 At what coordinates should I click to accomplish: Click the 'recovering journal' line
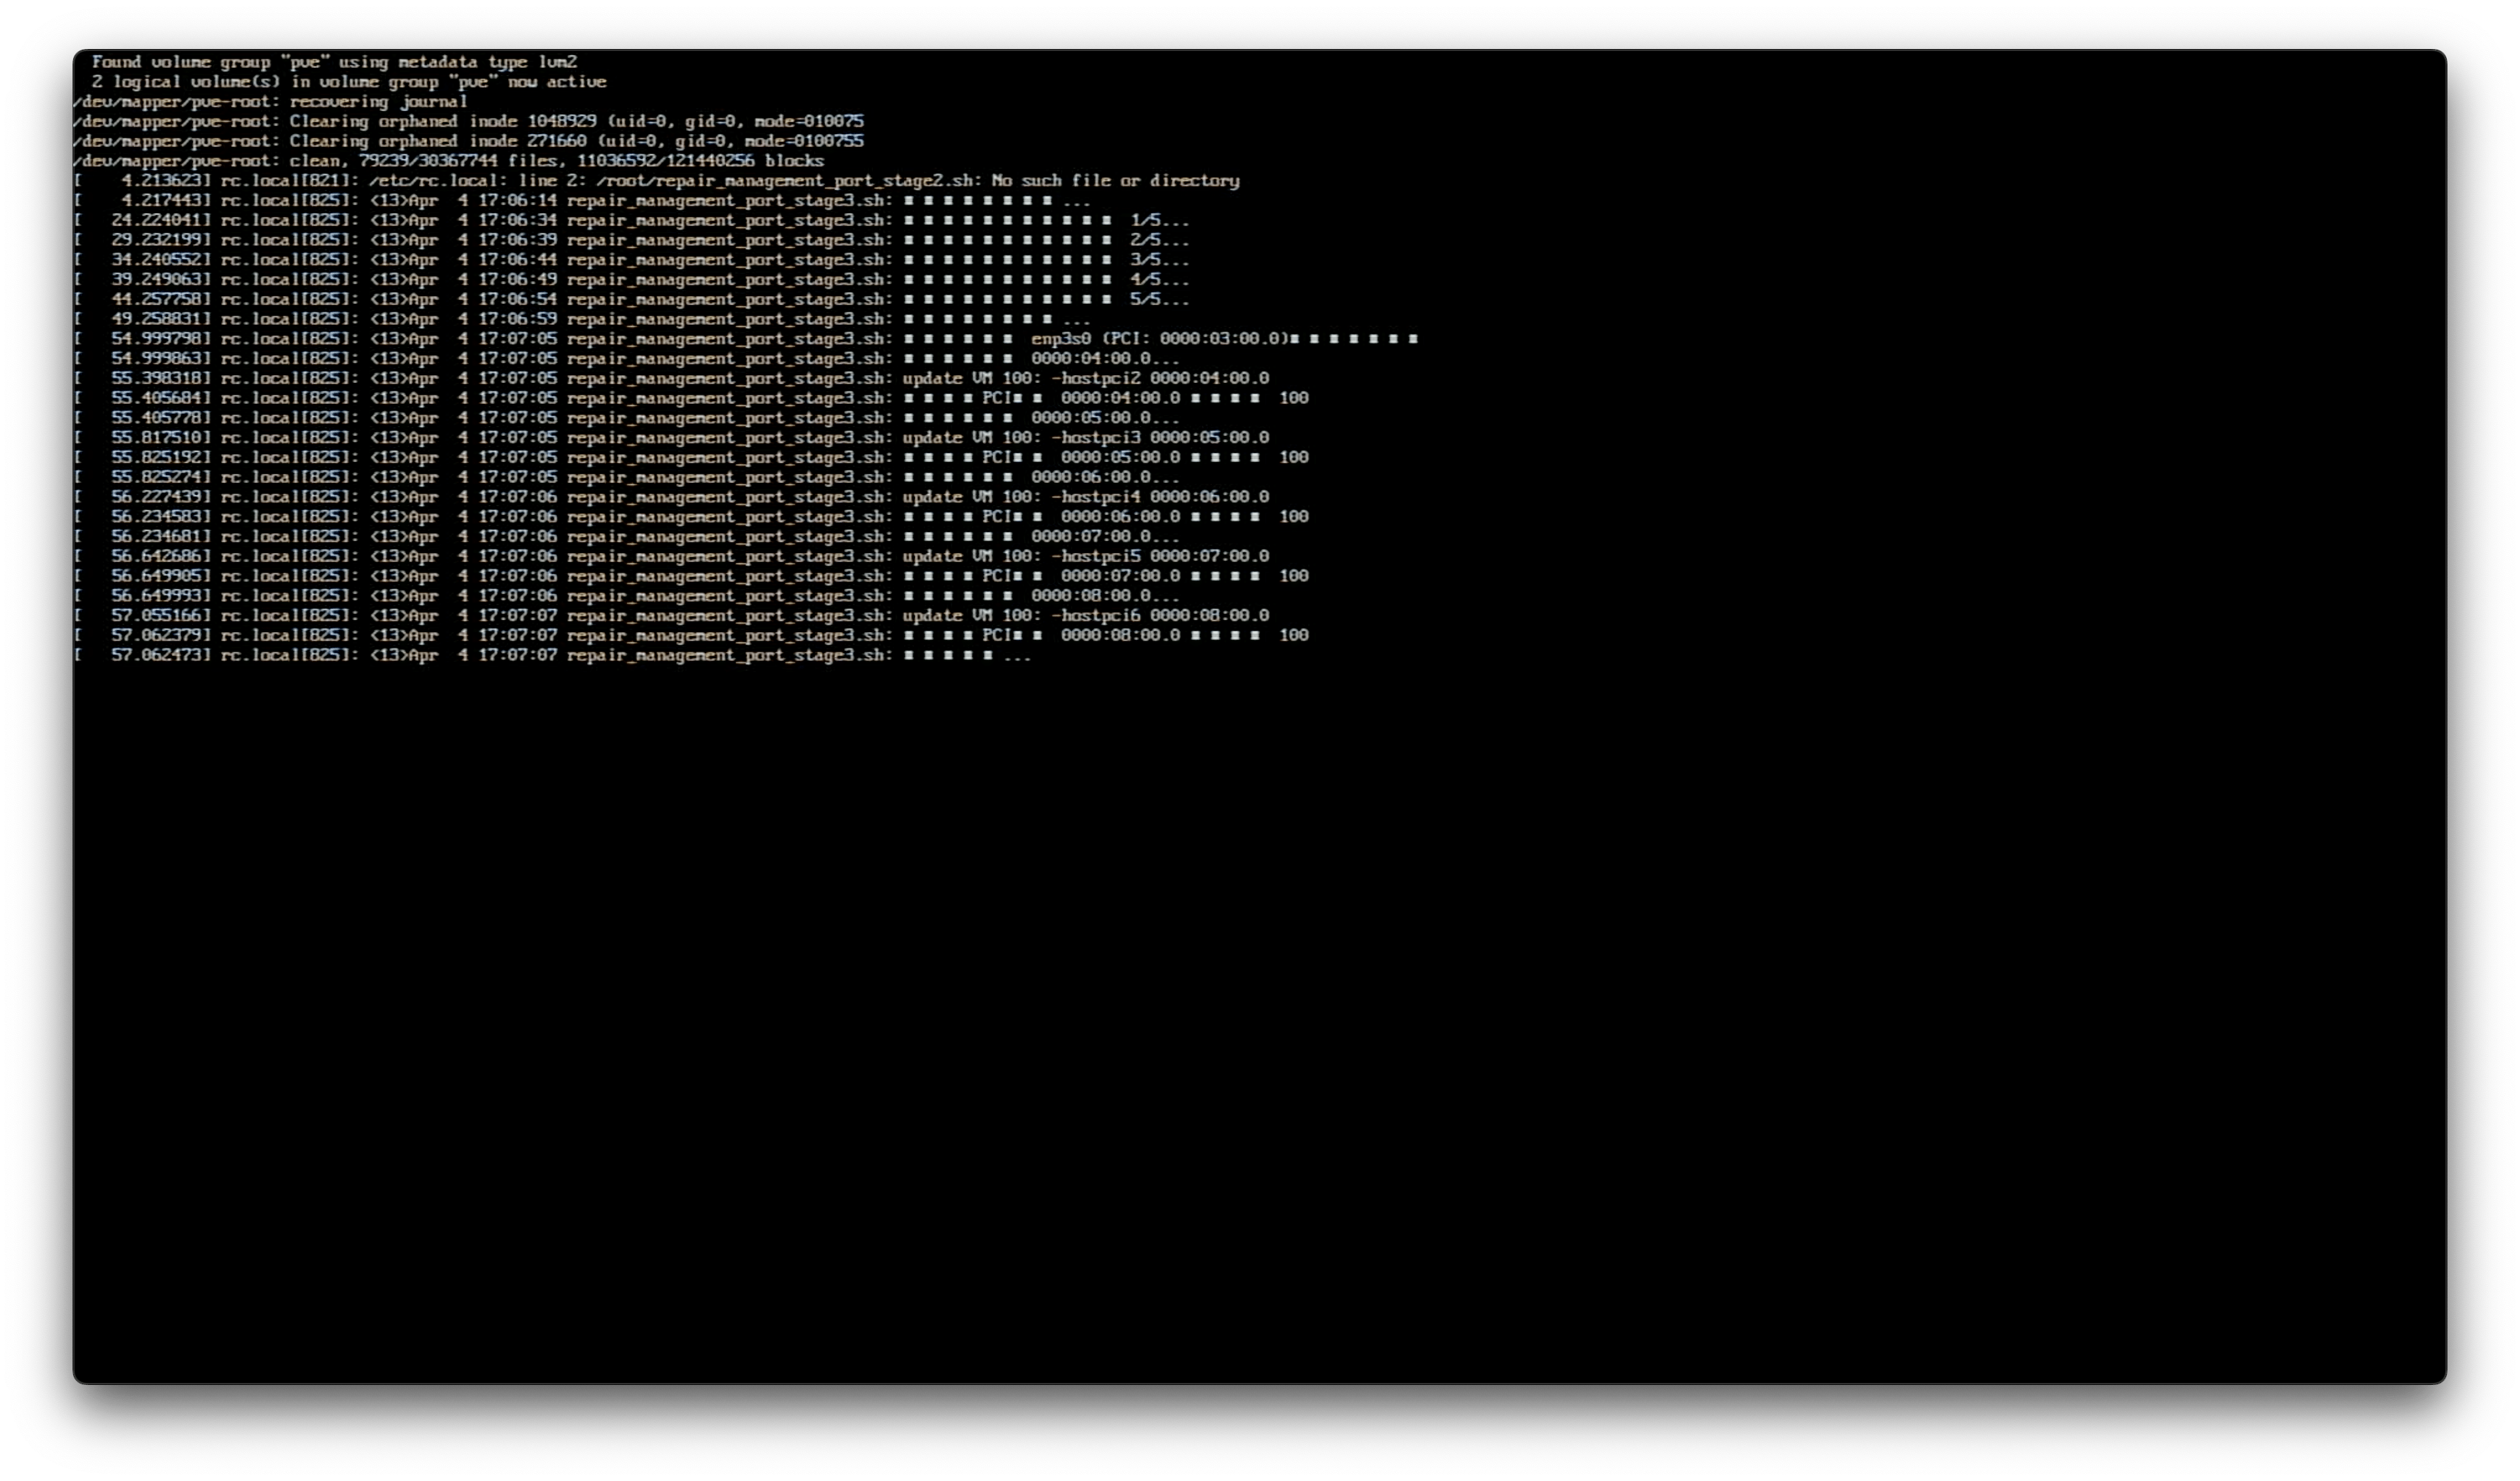pyautogui.click(x=378, y=102)
